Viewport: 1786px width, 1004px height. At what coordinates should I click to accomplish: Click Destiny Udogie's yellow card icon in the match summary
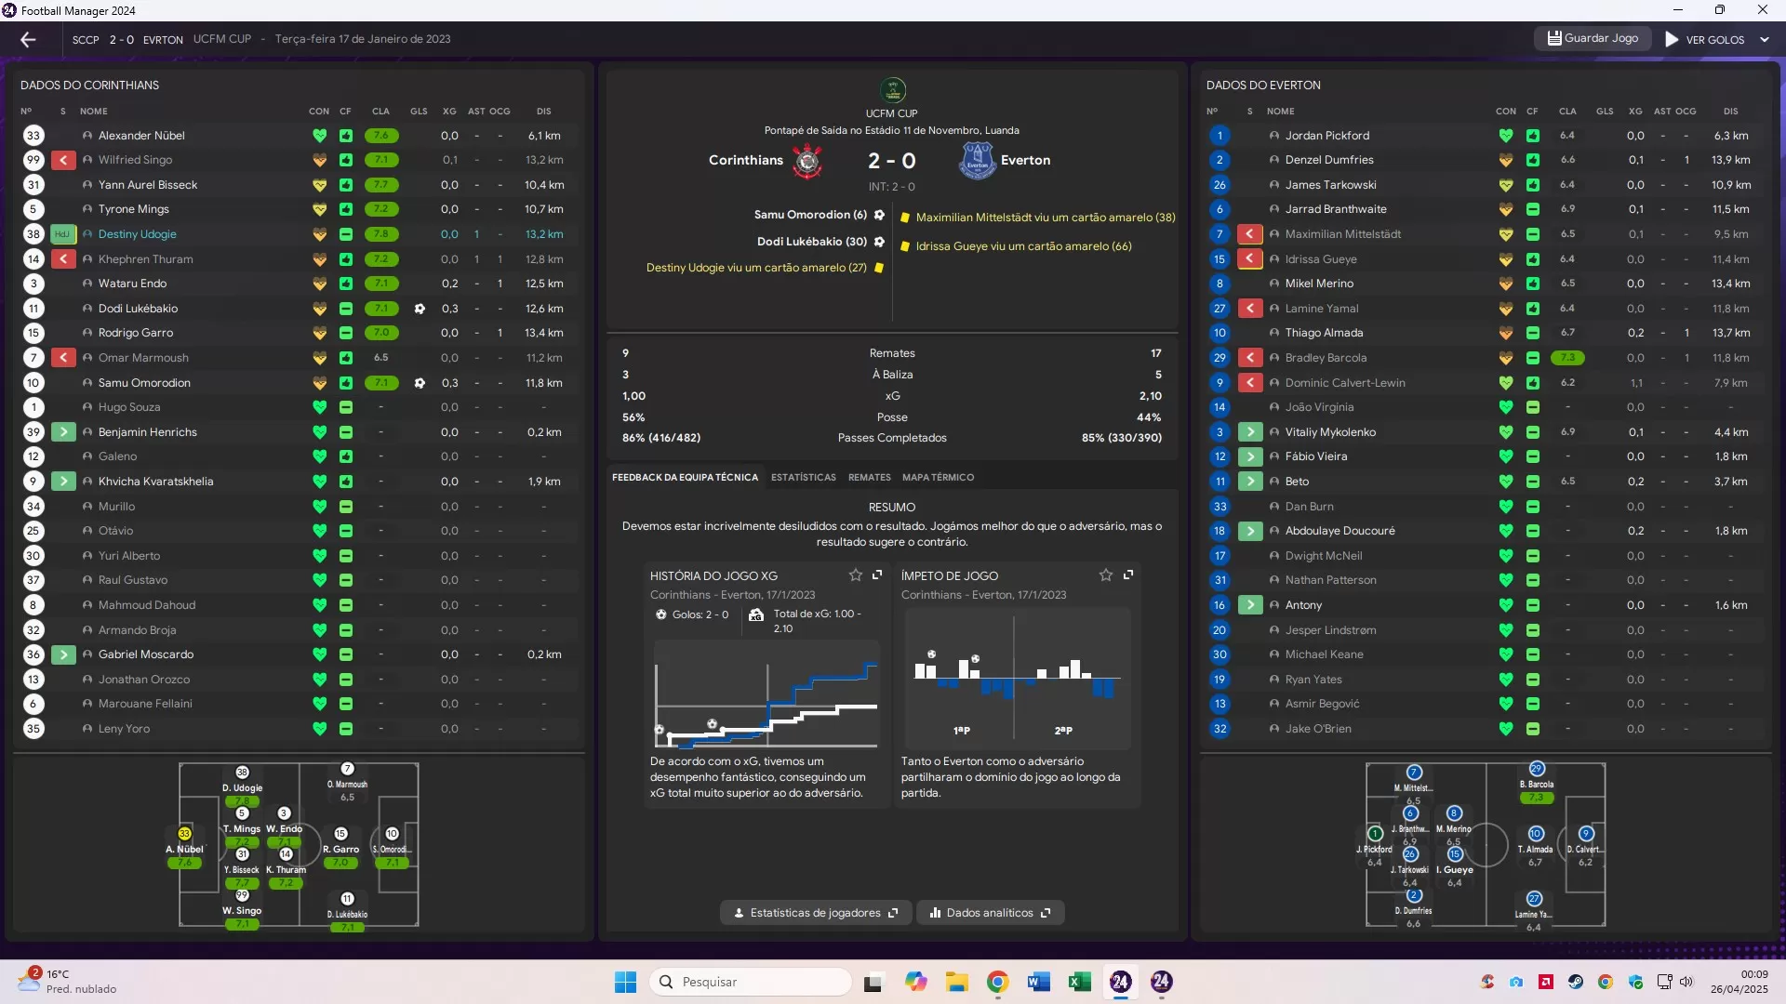pos(879,268)
